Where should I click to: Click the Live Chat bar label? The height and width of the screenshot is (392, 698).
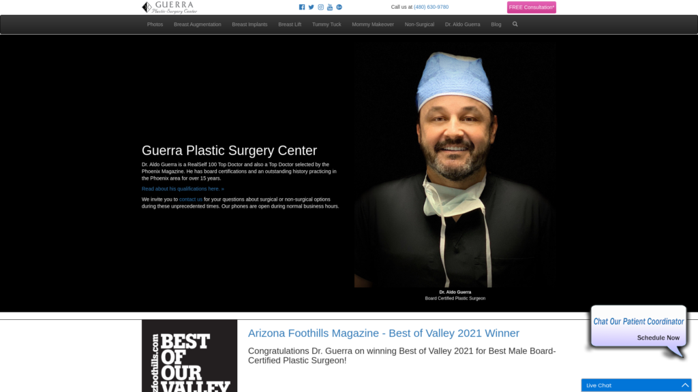pos(598,385)
